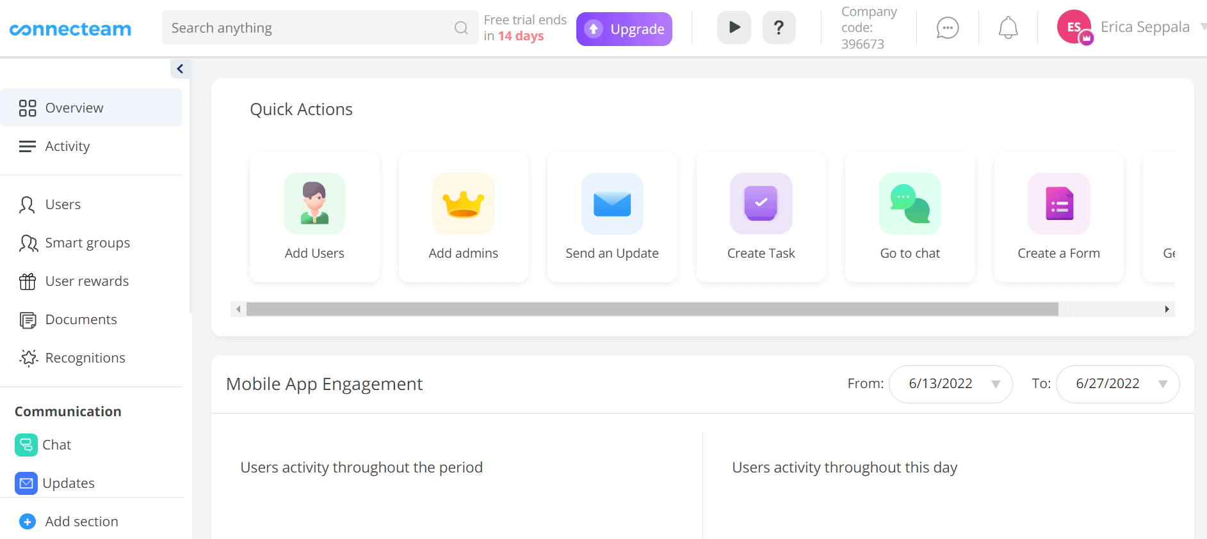Click the Upgrade arrow icon
The height and width of the screenshot is (539, 1207).
(594, 29)
